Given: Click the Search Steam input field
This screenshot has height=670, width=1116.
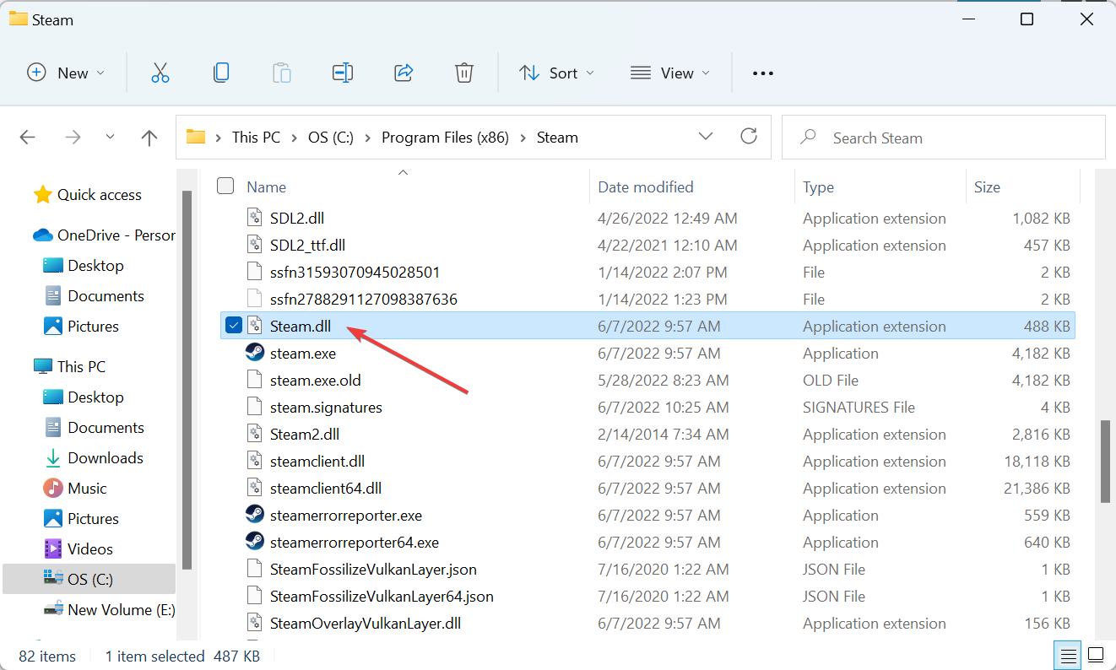Looking at the screenshot, I should pyautogui.click(x=943, y=138).
